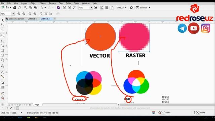Image resolution: width=215 pixels, height=121 pixels.
Task: Click the Print icon
Action: click(x=20, y=8)
